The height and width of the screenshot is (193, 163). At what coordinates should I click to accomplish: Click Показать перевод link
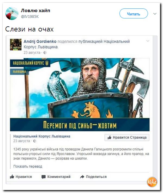point(28,166)
